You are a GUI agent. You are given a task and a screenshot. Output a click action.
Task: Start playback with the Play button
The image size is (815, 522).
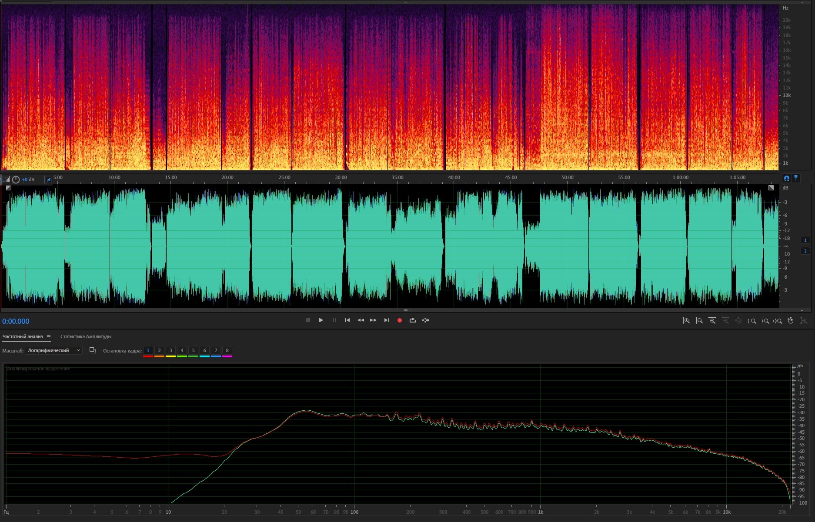[321, 320]
